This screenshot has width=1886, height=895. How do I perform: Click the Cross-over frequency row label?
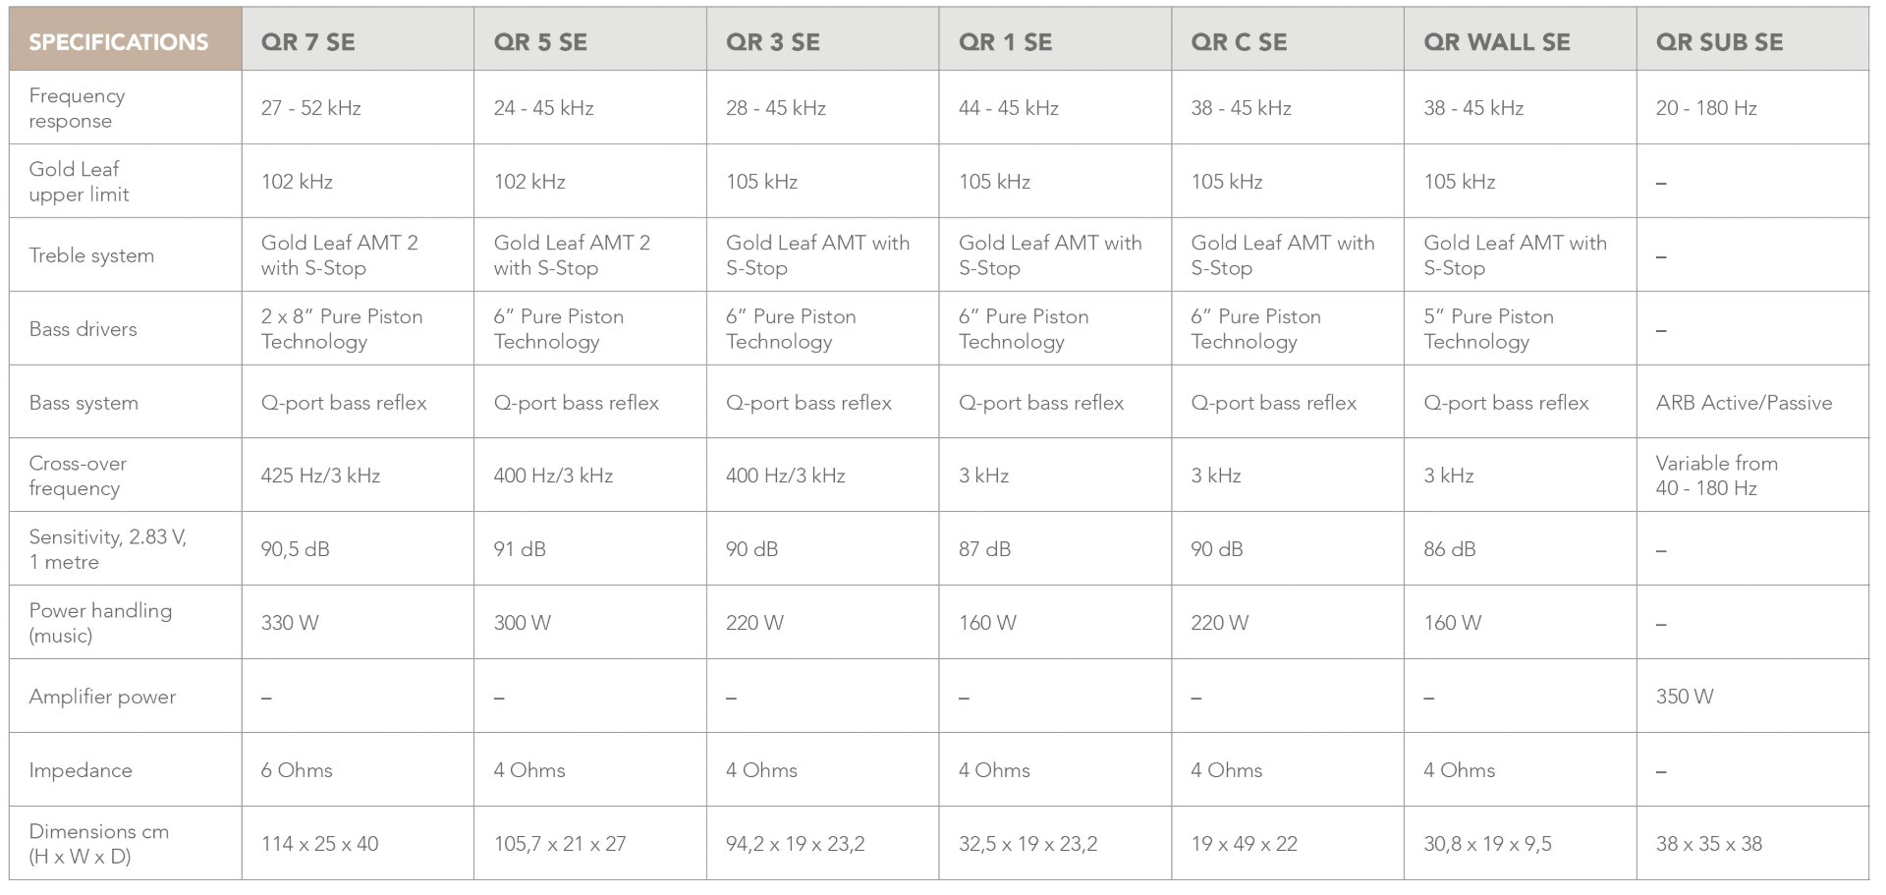tap(78, 475)
